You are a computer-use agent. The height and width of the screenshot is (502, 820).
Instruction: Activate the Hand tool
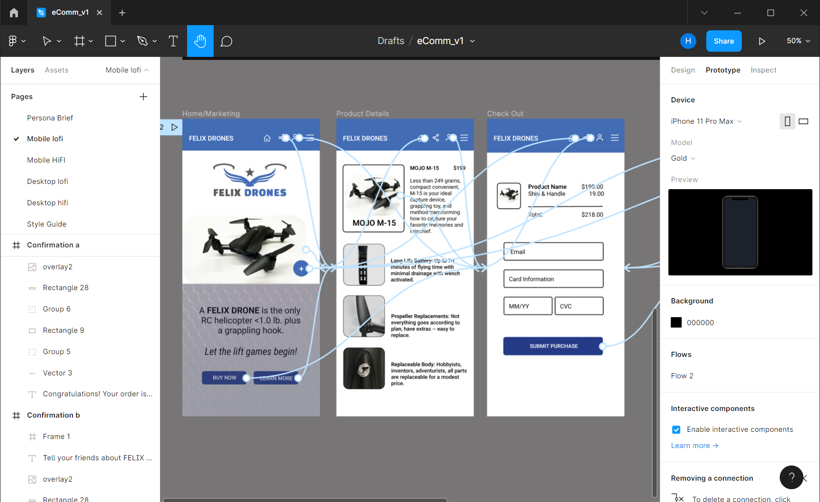click(200, 41)
